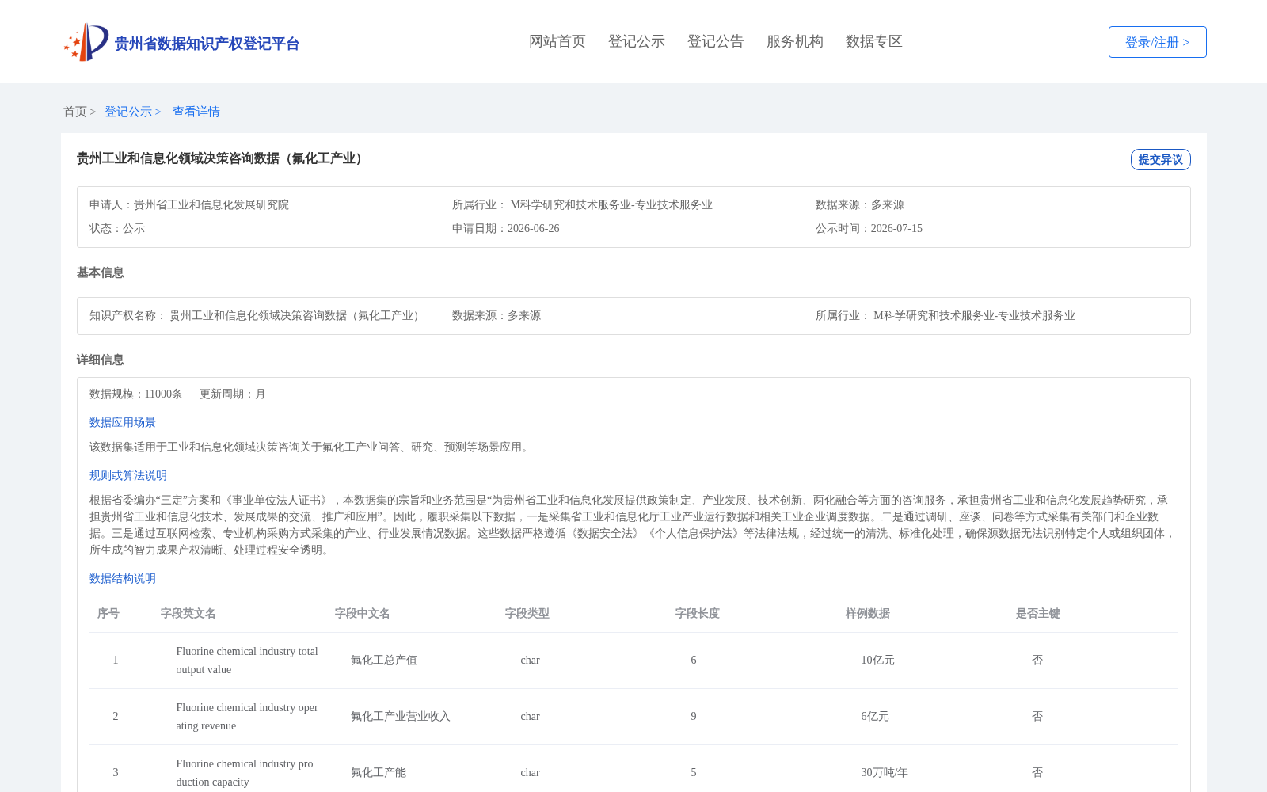The width and height of the screenshot is (1267, 792).
Task: Click the 数据应用场景 heading
Action: pos(123,422)
